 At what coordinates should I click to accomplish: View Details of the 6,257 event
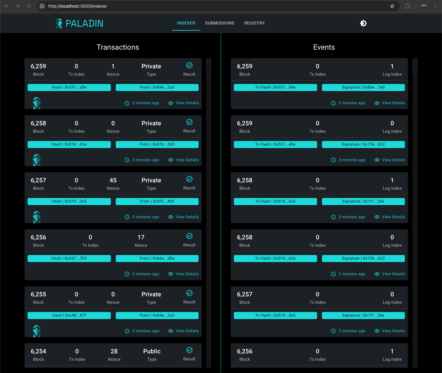(390, 331)
